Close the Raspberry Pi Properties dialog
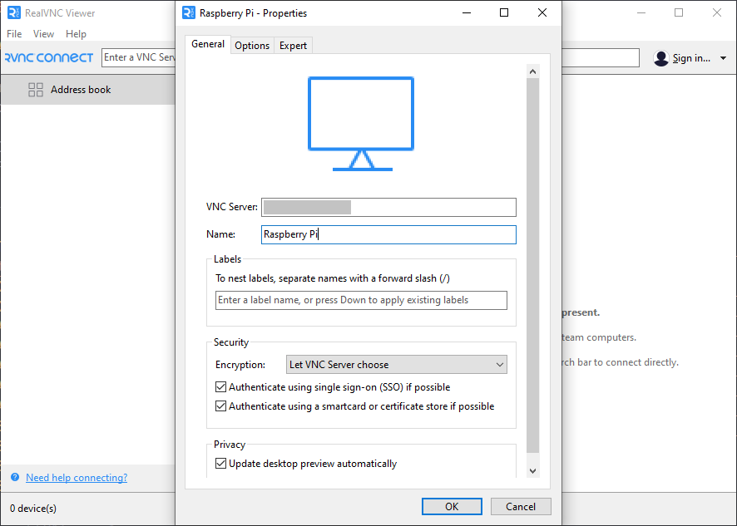This screenshot has height=526, width=737. point(542,12)
